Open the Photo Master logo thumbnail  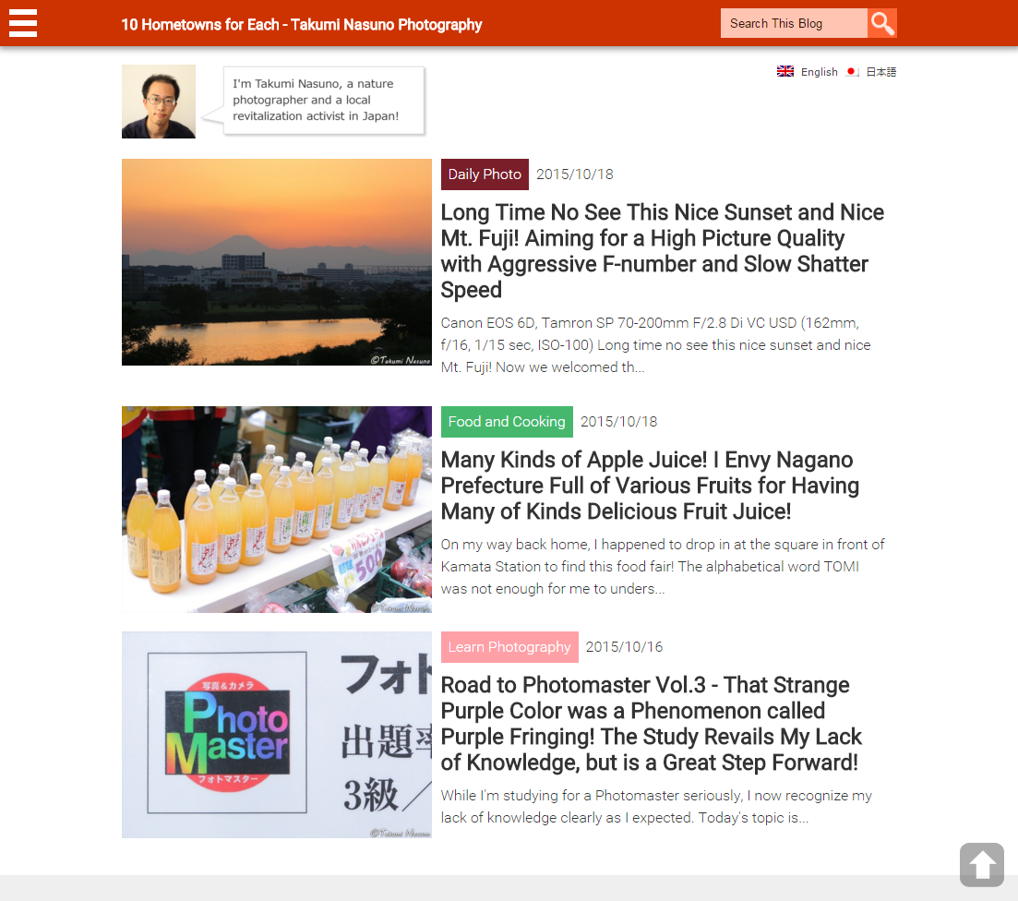click(277, 735)
